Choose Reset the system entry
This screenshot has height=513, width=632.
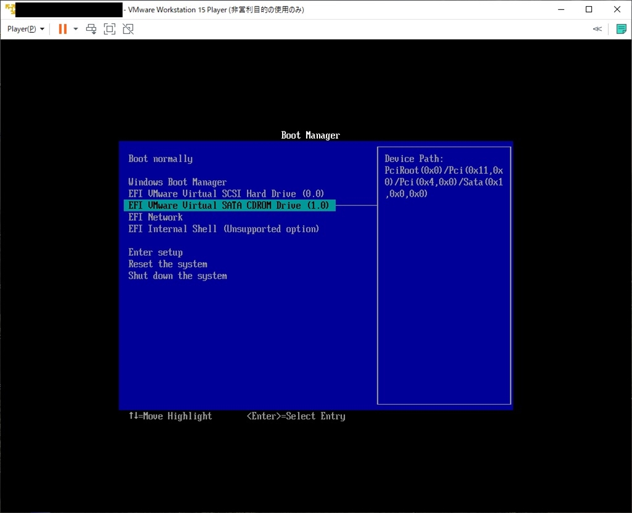pos(168,264)
